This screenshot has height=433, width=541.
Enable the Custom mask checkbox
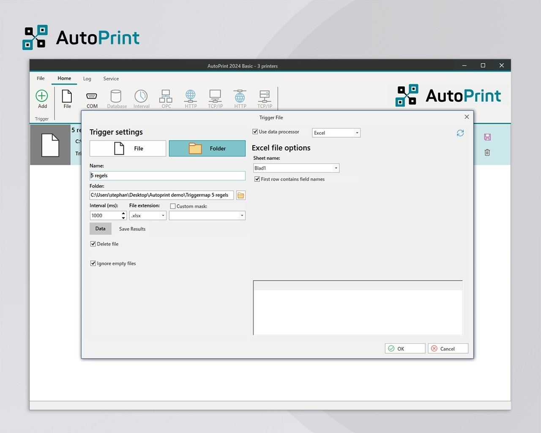pyautogui.click(x=173, y=206)
